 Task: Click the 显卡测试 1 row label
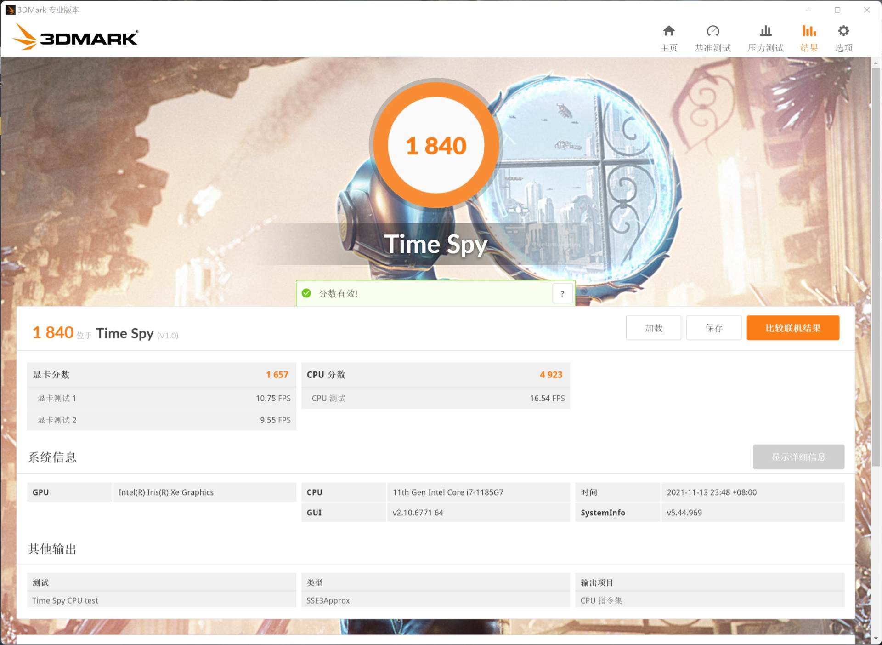click(57, 398)
